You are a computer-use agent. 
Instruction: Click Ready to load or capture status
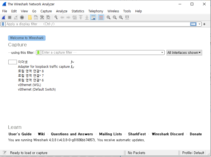[29, 153]
